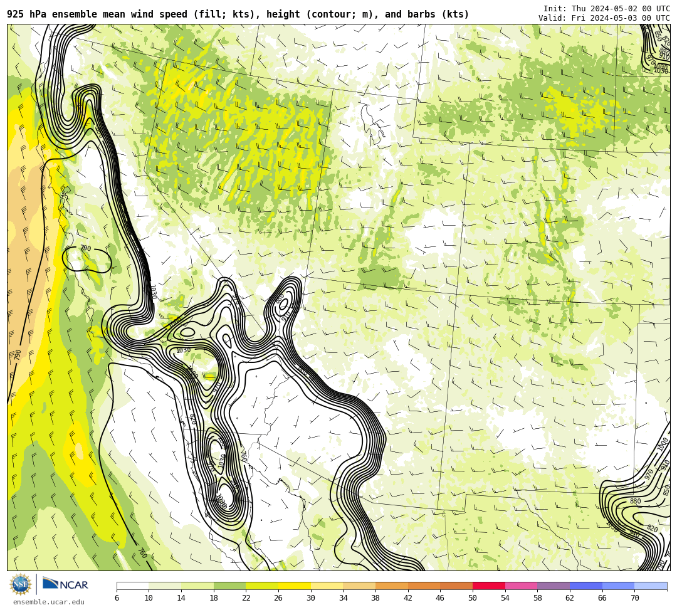Click the colorbar tick label 6
The height and width of the screenshot is (610, 677).
coord(117,598)
